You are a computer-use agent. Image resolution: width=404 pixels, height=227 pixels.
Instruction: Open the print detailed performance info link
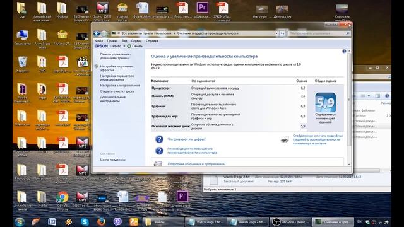(x=318, y=139)
